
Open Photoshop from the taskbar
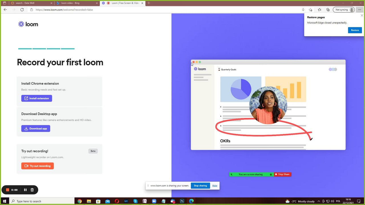[182, 201]
